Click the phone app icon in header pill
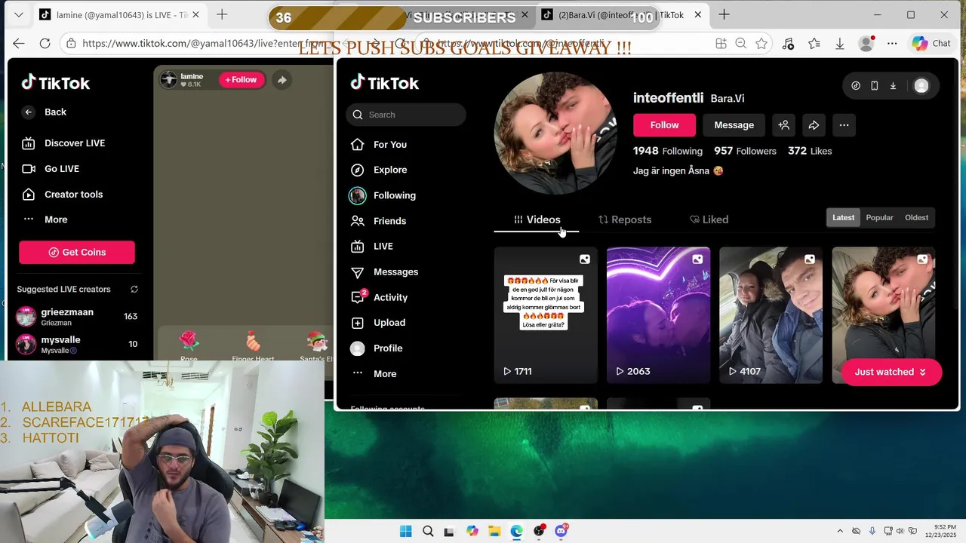966x543 pixels. (874, 86)
